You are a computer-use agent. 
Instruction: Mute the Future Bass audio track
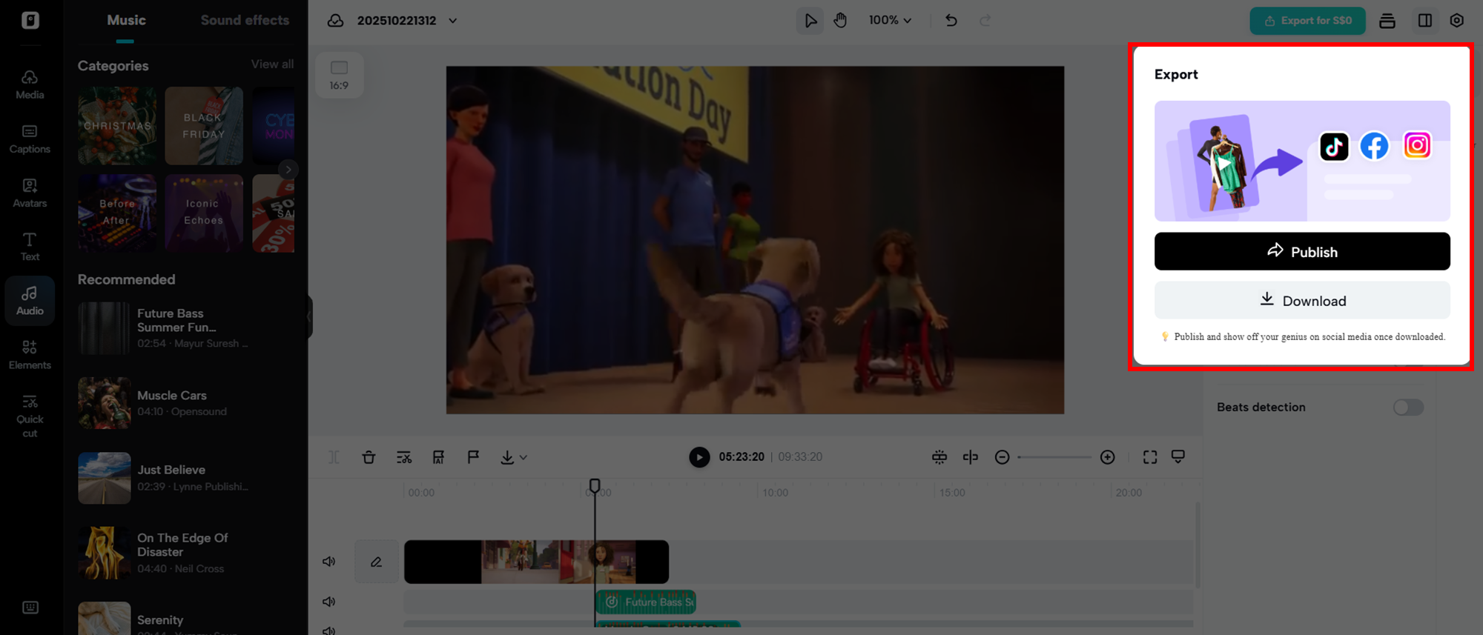pyautogui.click(x=329, y=602)
